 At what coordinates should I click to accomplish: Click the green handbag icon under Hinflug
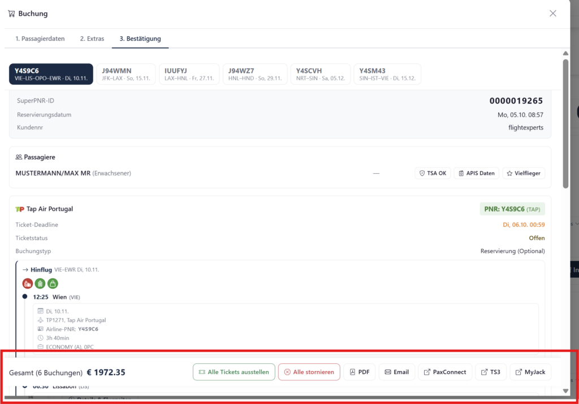coord(53,283)
